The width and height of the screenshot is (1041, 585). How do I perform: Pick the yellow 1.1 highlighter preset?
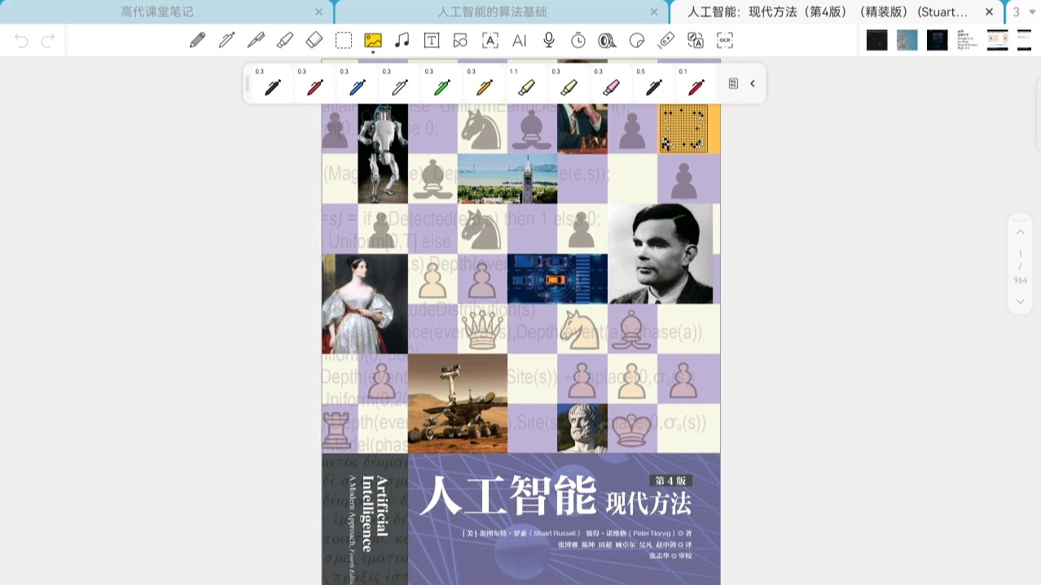coord(526,84)
